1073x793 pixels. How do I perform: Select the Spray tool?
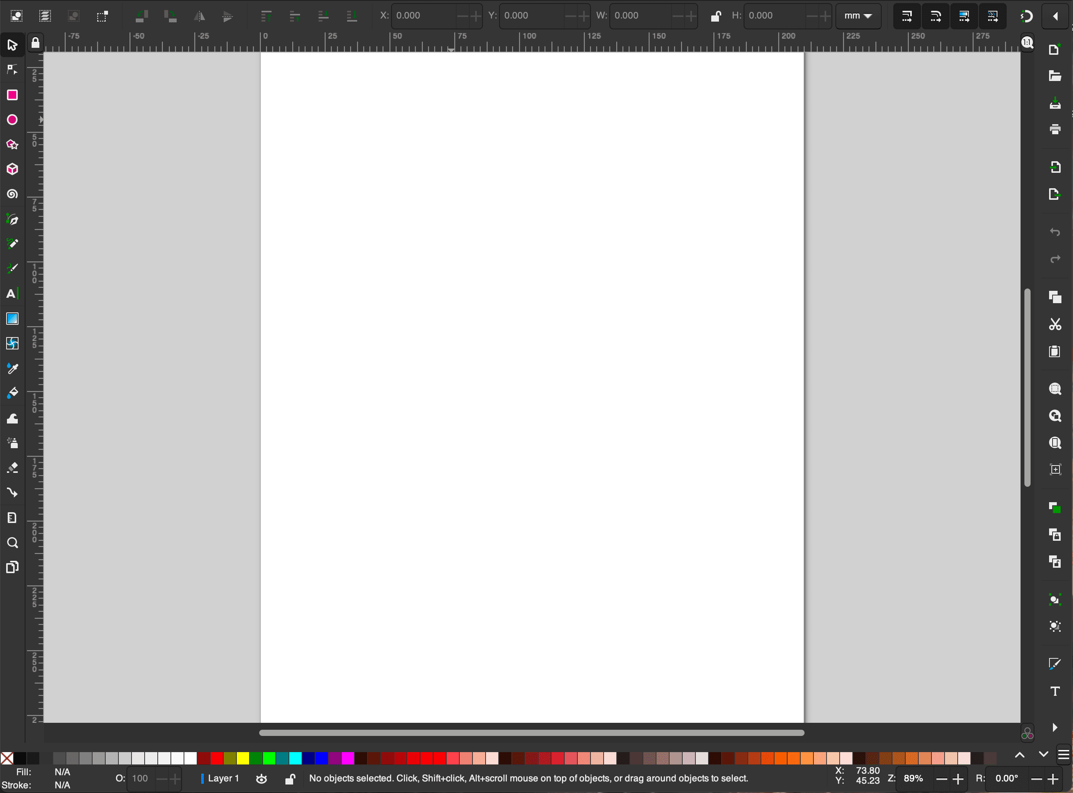point(12,443)
